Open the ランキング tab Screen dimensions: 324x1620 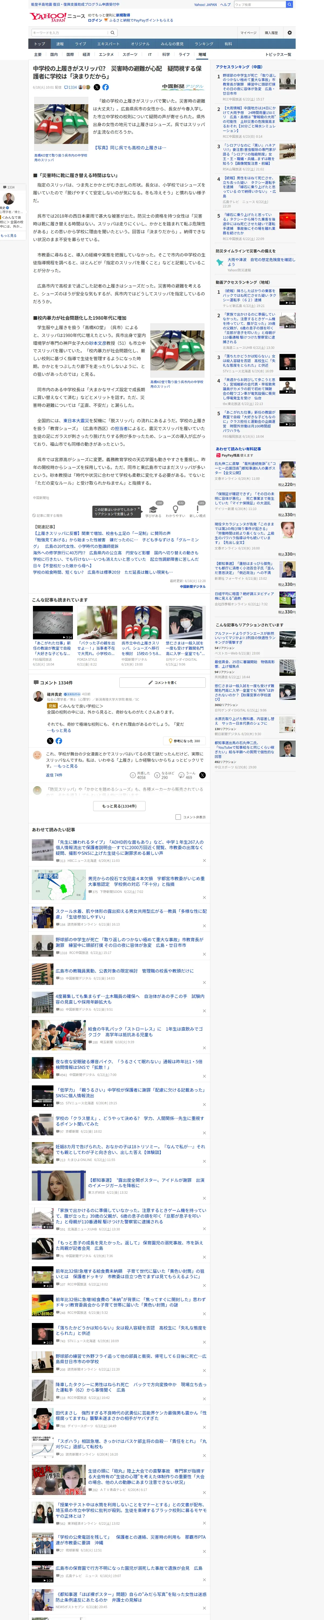click(204, 44)
